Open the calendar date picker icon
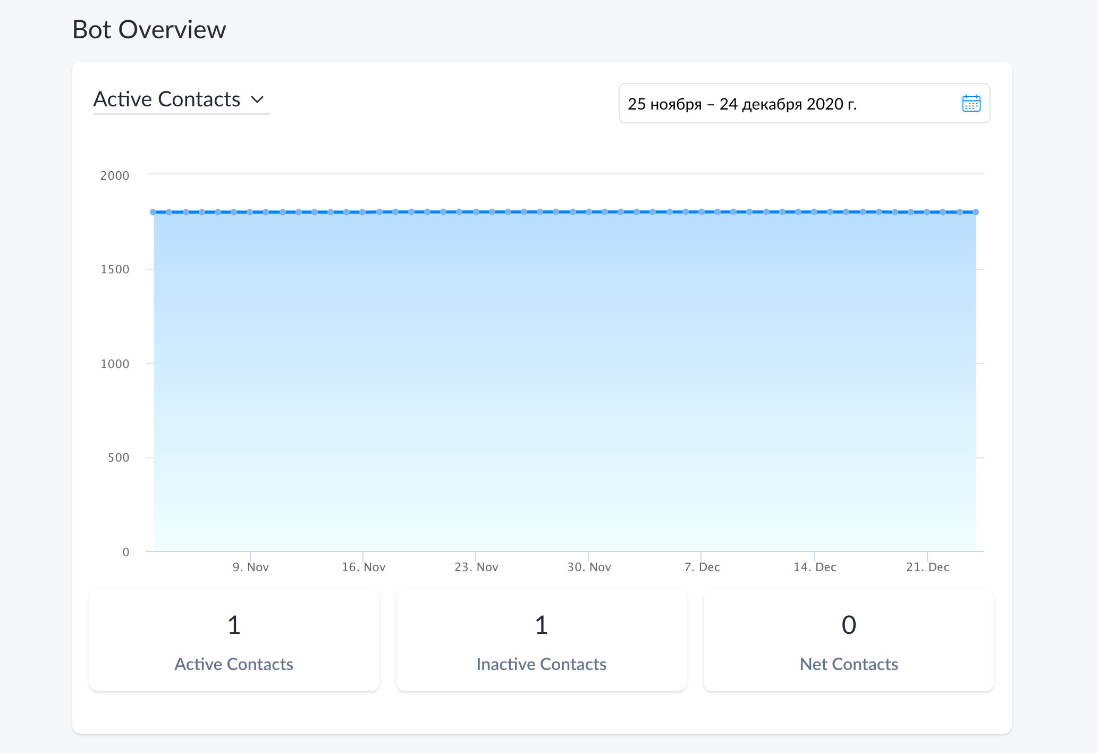1098x753 pixels. click(x=971, y=103)
